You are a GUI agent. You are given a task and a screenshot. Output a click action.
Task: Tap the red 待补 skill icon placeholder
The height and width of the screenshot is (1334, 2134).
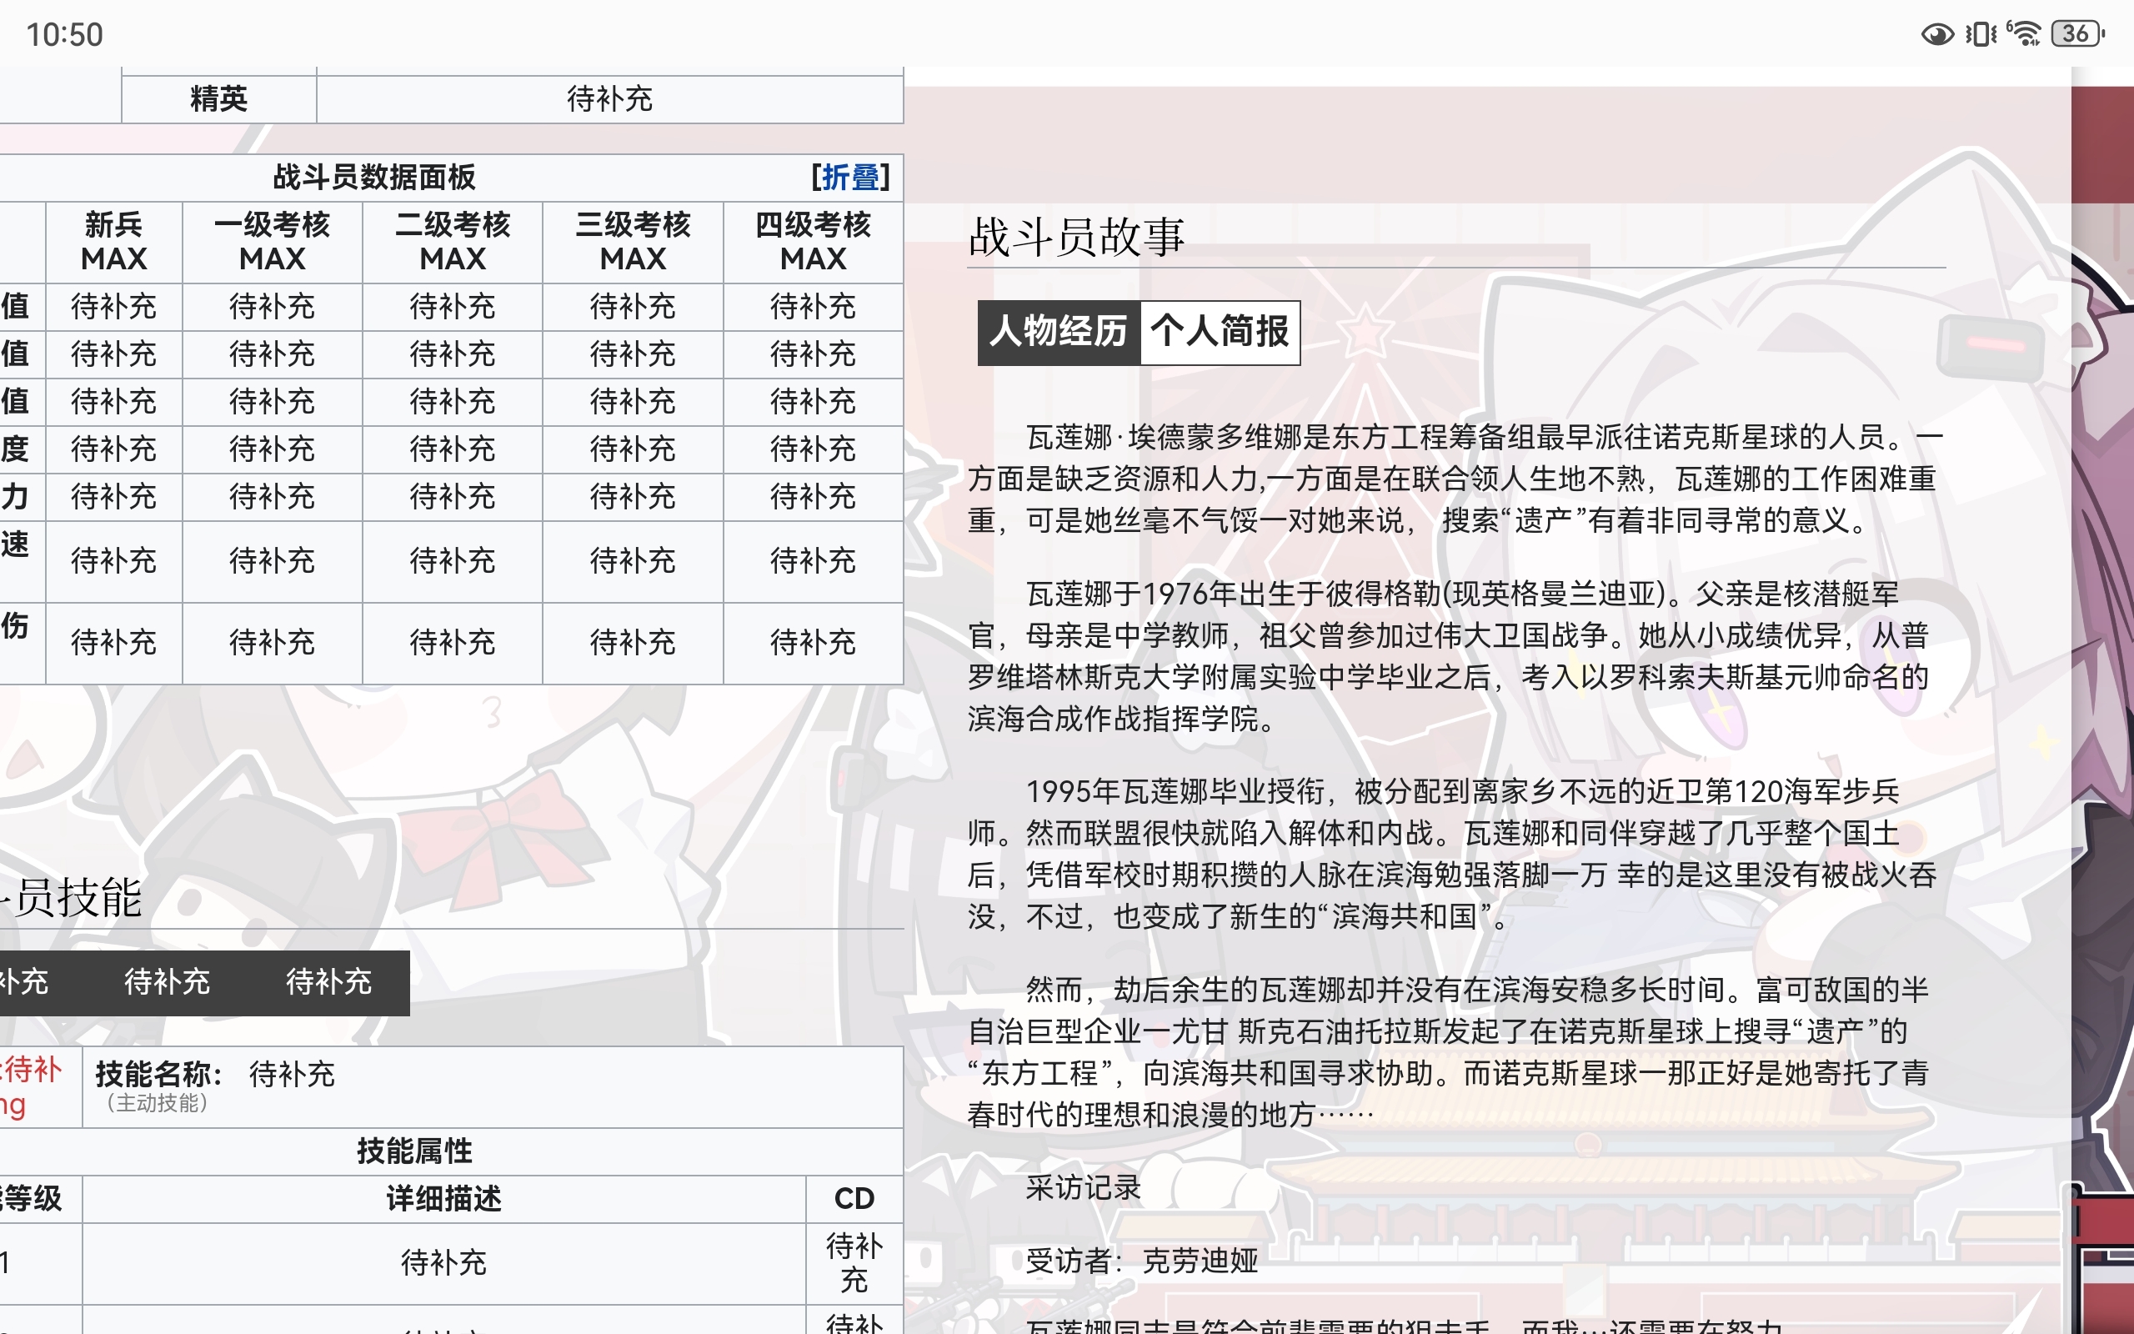coord(31,1086)
